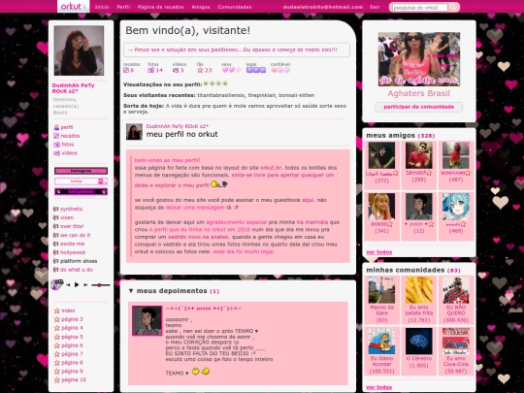Open Eu amo batata frita community

tap(419, 290)
